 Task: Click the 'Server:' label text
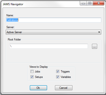[x=11, y=27]
